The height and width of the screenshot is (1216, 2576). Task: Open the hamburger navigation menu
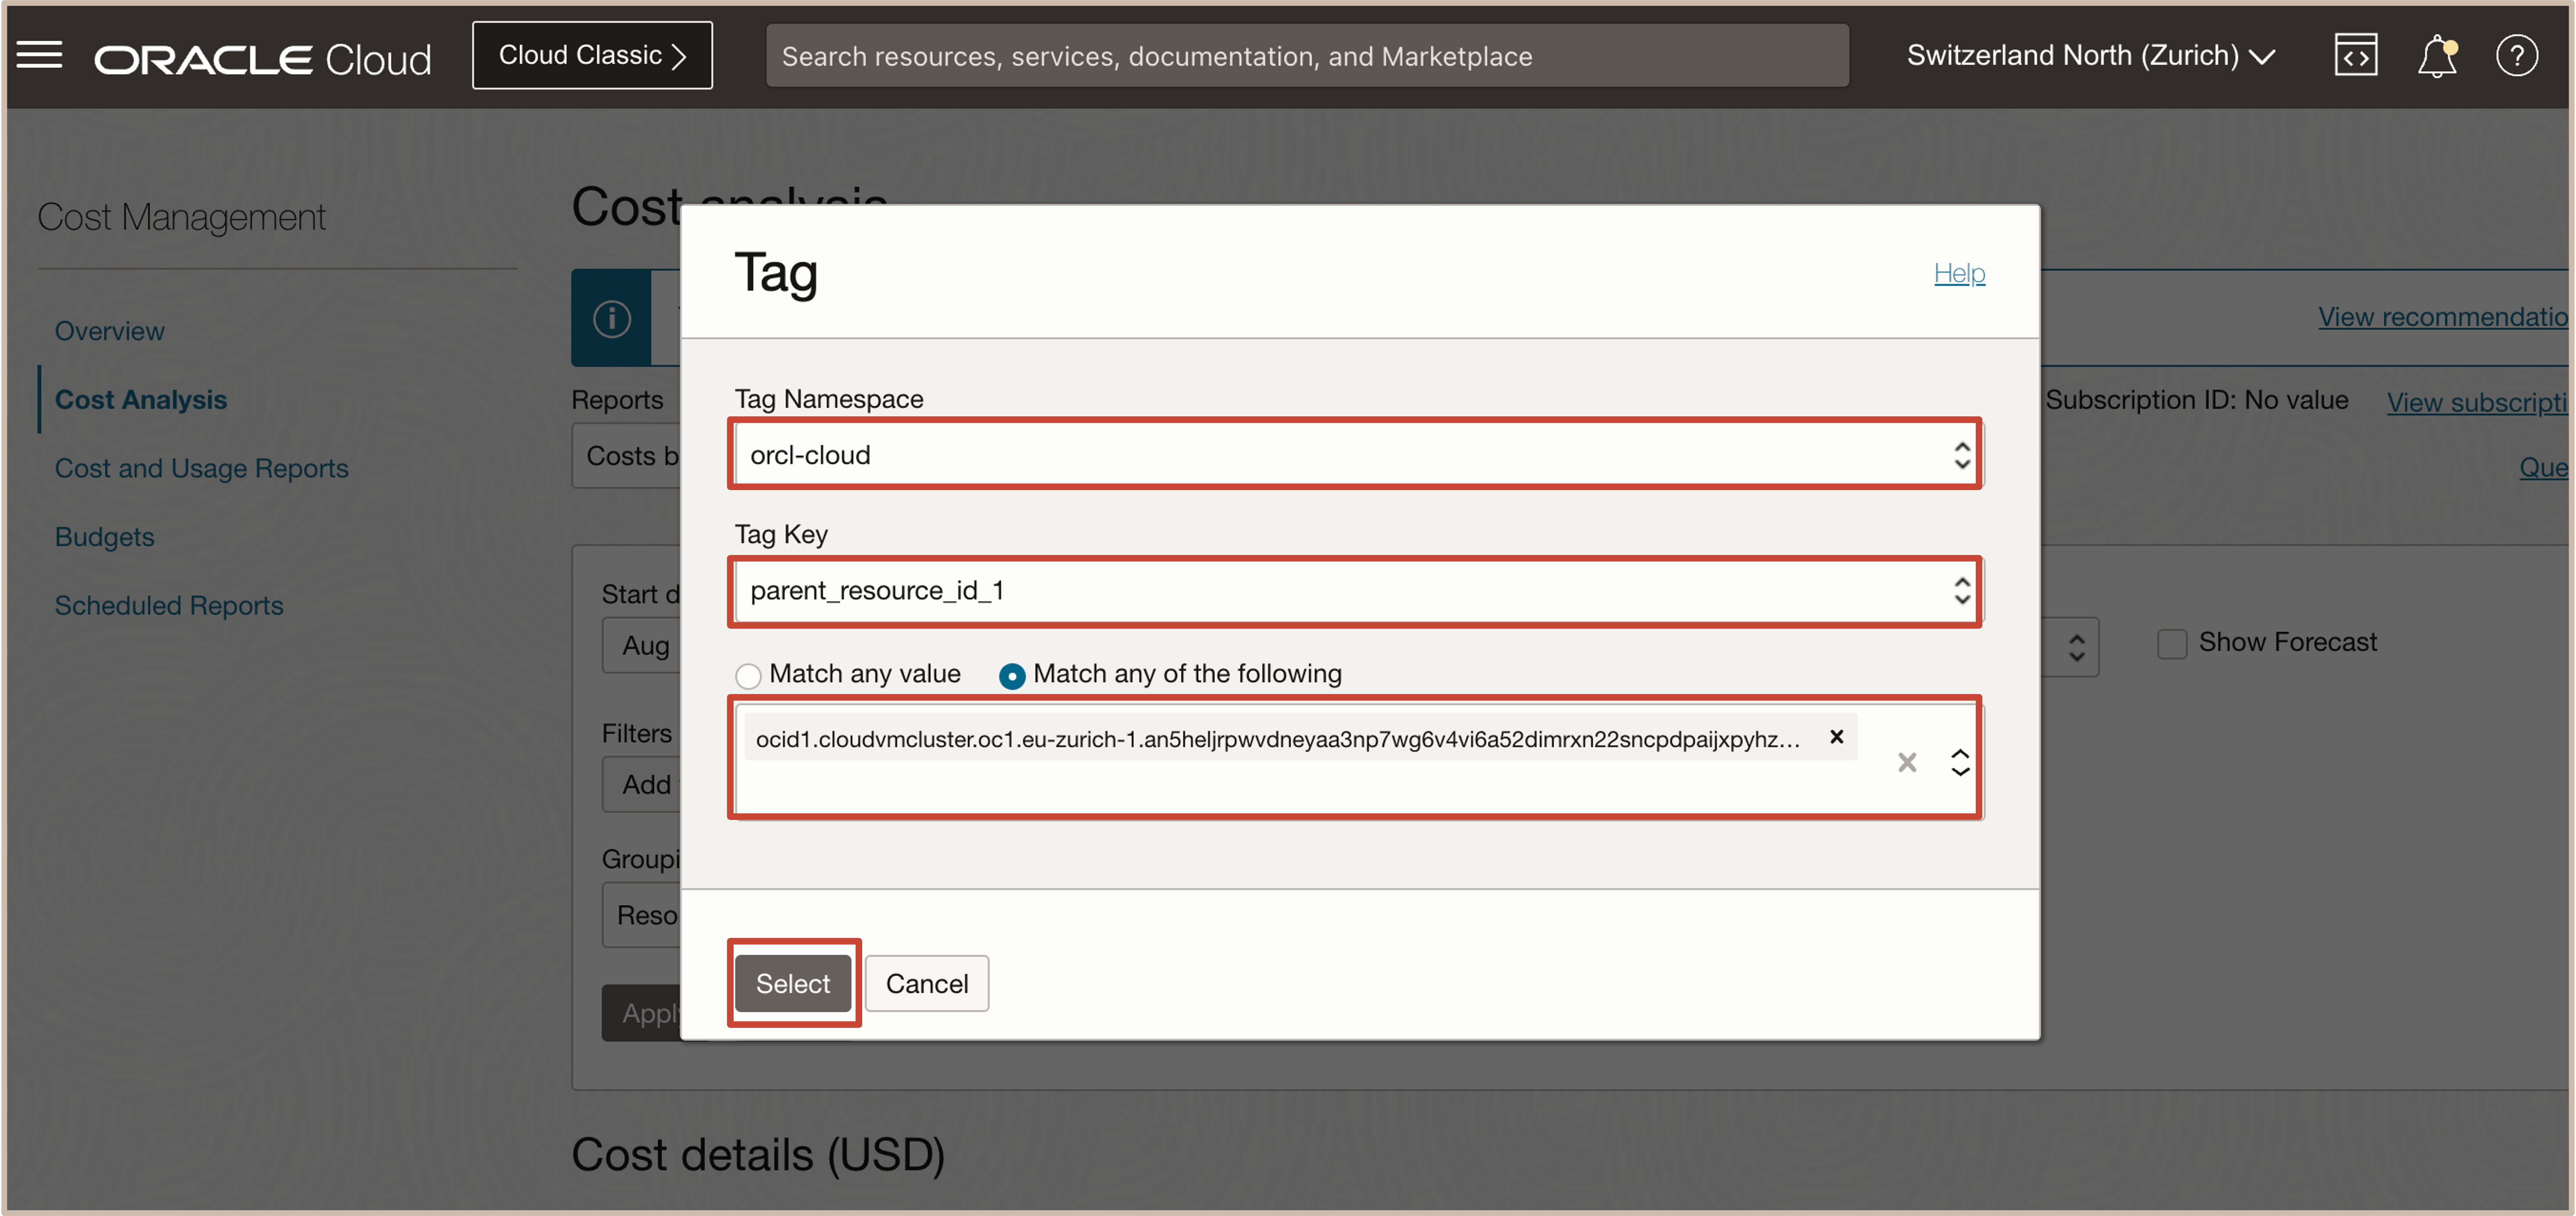40,55
